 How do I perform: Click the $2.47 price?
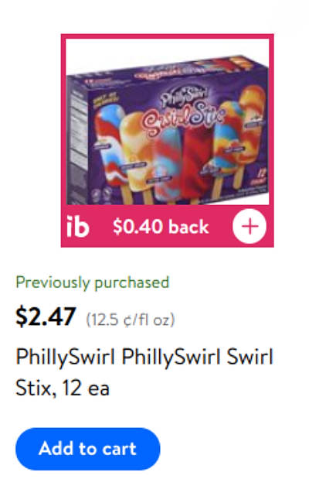pos(46,317)
